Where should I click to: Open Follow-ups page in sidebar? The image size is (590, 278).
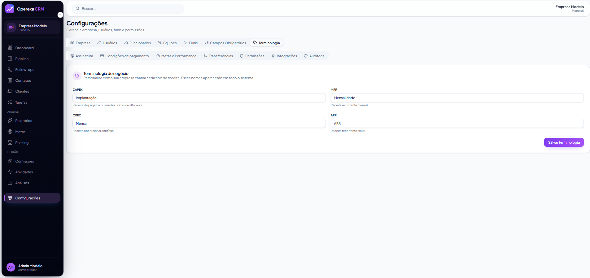[x=33, y=69]
